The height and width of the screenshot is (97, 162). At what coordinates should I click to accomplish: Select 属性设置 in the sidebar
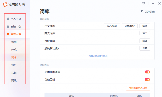click(16, 34)
